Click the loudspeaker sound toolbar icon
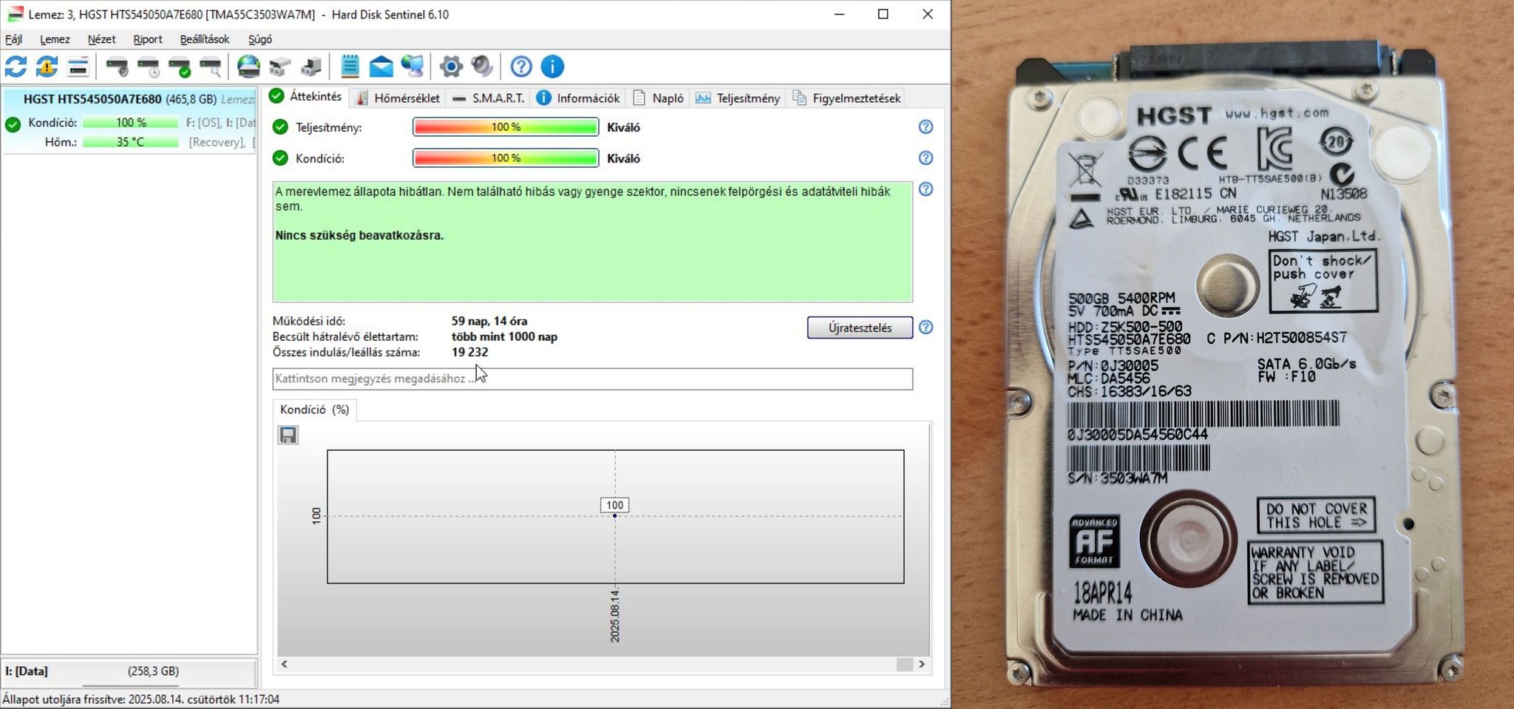1514x709 pixels. (x=482, y=67)
